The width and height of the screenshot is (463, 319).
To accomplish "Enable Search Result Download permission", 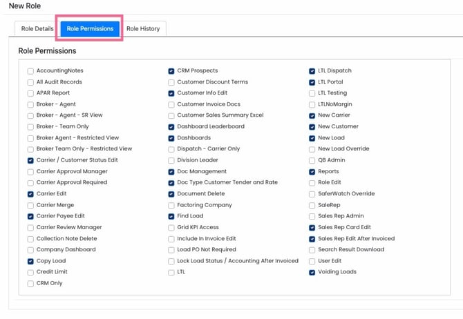I will coord(312,250).
